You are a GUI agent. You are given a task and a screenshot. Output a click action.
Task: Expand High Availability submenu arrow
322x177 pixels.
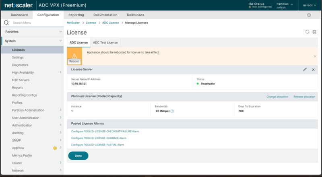pyautogui.click(x=61, y=72)
